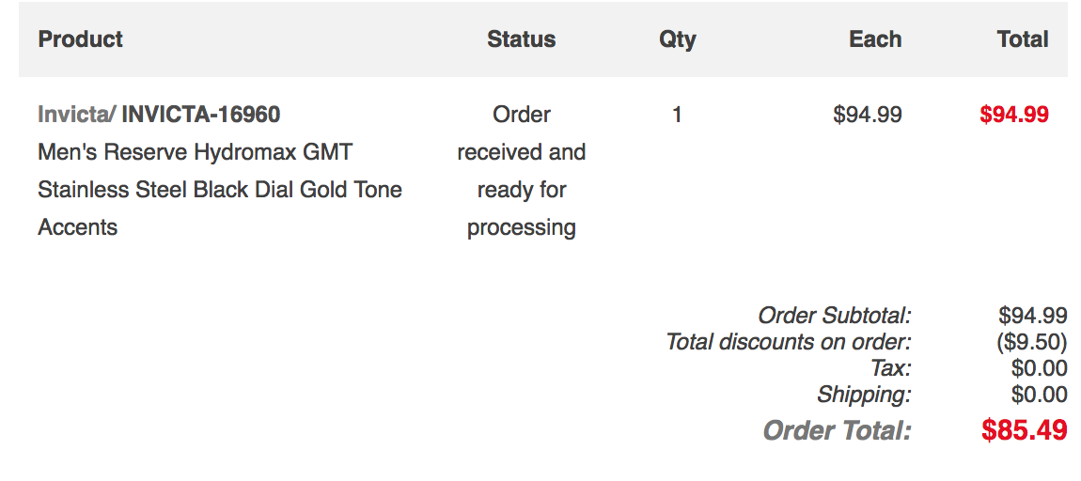
Task: Select the Total column header
Action: pos(1023,39)
